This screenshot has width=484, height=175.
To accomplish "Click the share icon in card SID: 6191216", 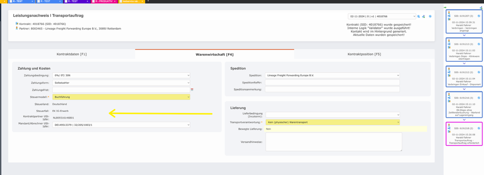I will coord(449,98).
